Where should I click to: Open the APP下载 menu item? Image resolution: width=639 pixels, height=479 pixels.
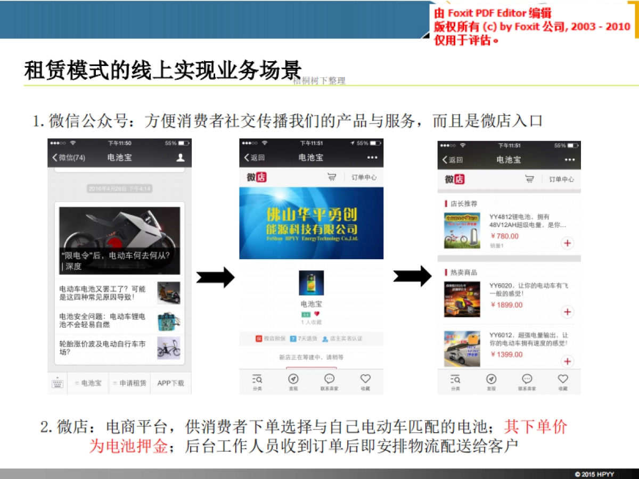[x=170, y=383]
